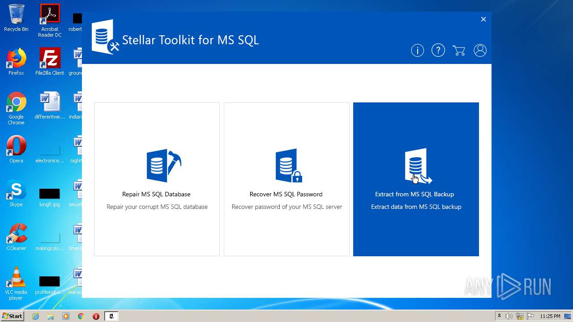Open FileZilla Client desktop shortcut
This screenshot has height=322, width=573.
[x=50, y=62]
